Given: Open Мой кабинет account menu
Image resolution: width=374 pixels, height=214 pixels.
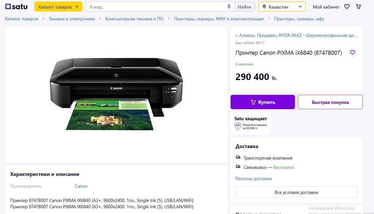Looking at the screenshot, I should point(326,7).
